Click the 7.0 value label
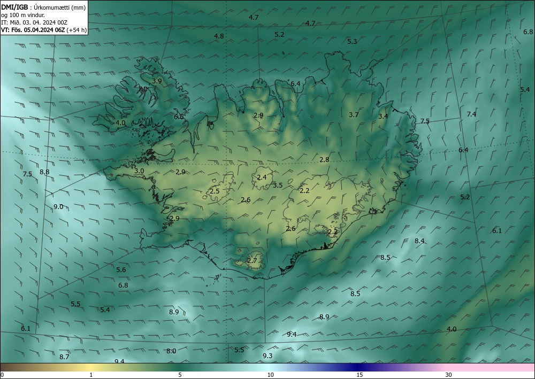The width and height of the screenshot is (535, 379). click(143, 89)
